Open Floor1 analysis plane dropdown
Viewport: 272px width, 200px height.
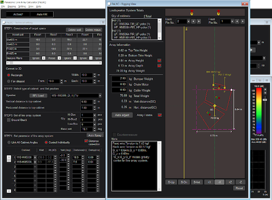(43, 58)
